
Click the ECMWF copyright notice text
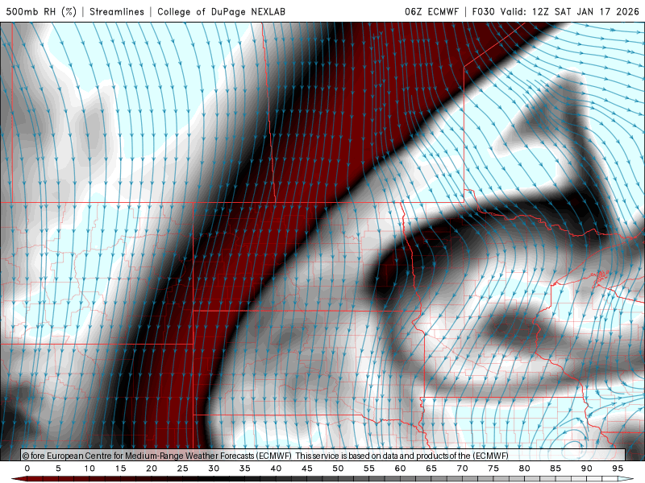(x=265, y=456)
